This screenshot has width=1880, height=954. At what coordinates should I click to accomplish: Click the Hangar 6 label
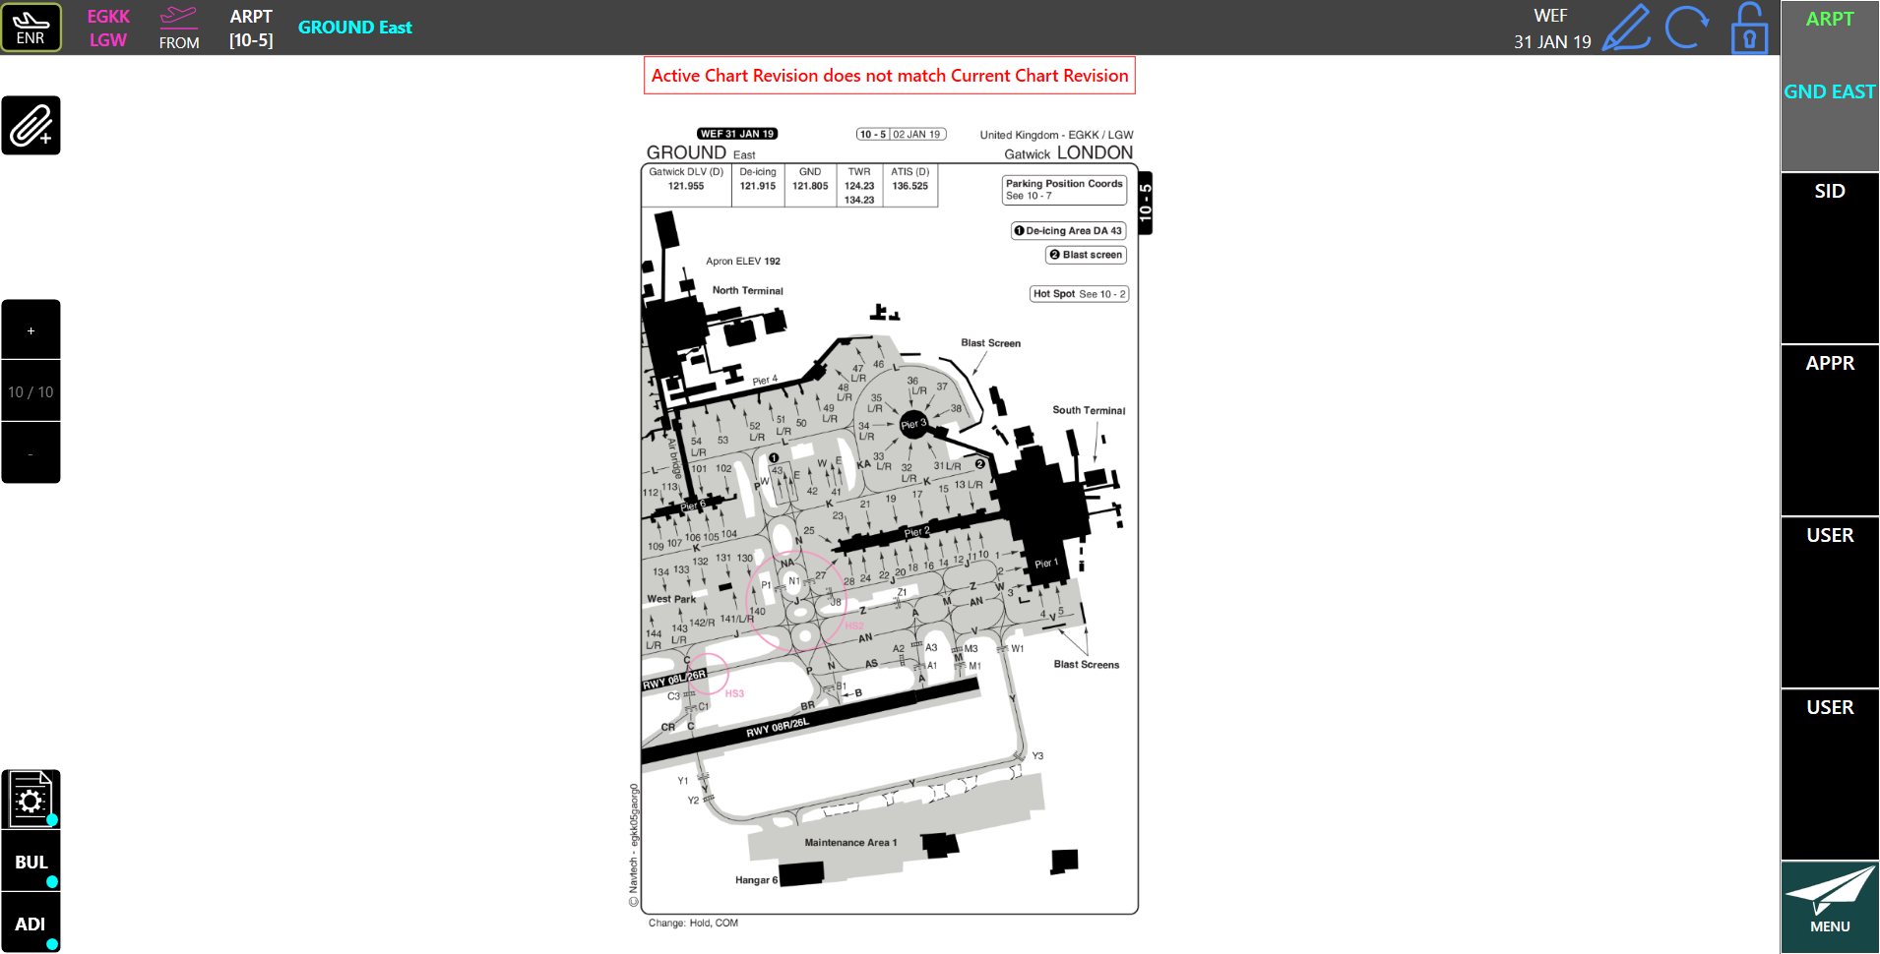[x=756, y=880]
